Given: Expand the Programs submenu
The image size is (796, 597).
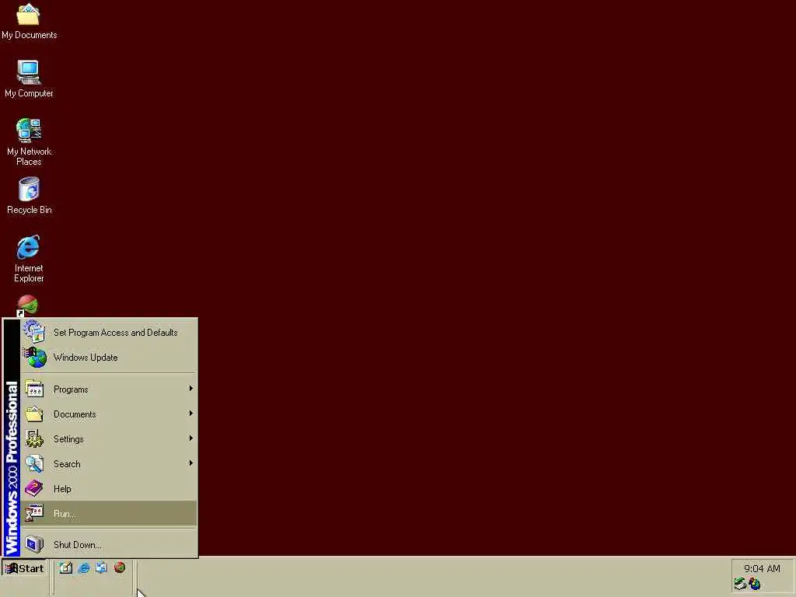Looking at the screenshot, I should 109,389.
